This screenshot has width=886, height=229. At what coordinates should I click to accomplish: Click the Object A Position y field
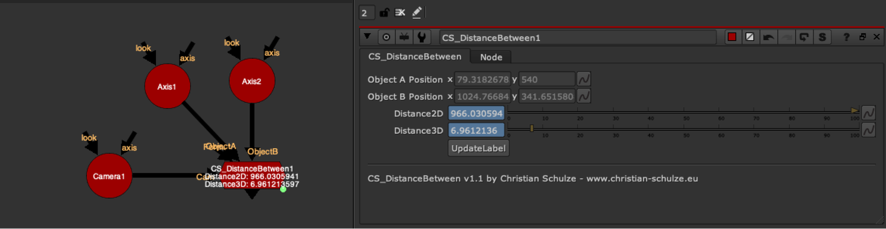(547, 79)
